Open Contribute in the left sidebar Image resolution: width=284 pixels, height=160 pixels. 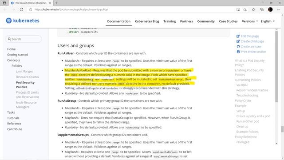pos(15,129)
